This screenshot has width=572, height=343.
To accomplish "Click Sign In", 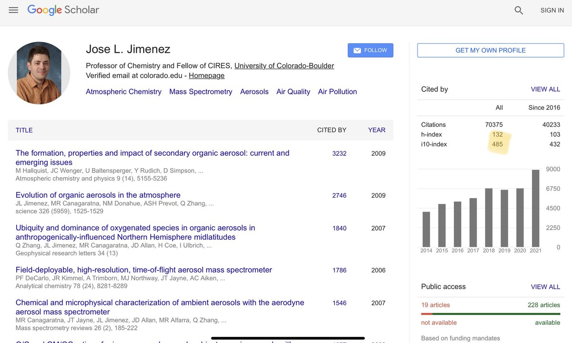I will coord(552,10).
